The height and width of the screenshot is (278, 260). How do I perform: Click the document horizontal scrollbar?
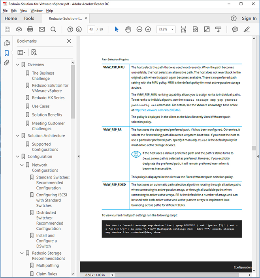click(x=177, y=275)
